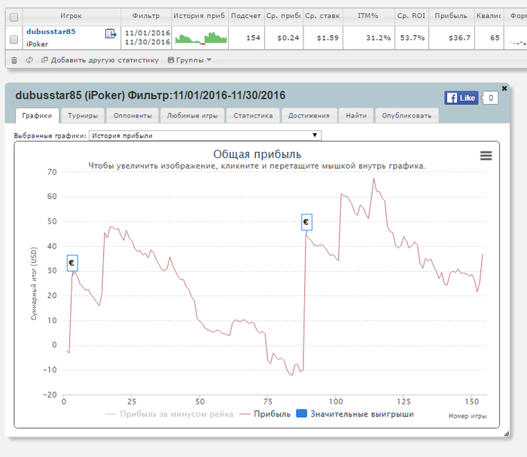Click the value 65 in the table row
The image size is (527, 457).
(x=495, y=38)
